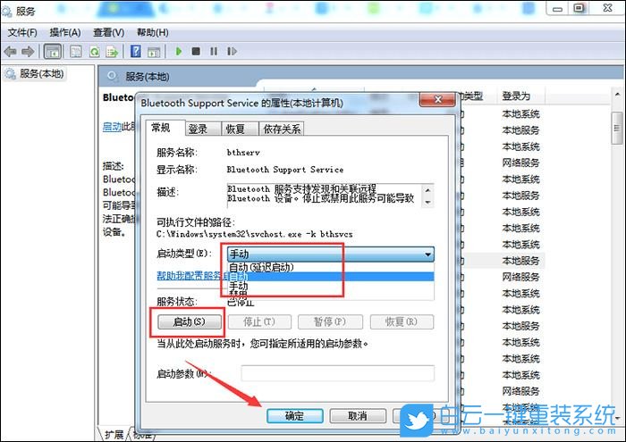Toggle the show/hide action pane icon
Screen dimensions: 626x442
point(154,52)
